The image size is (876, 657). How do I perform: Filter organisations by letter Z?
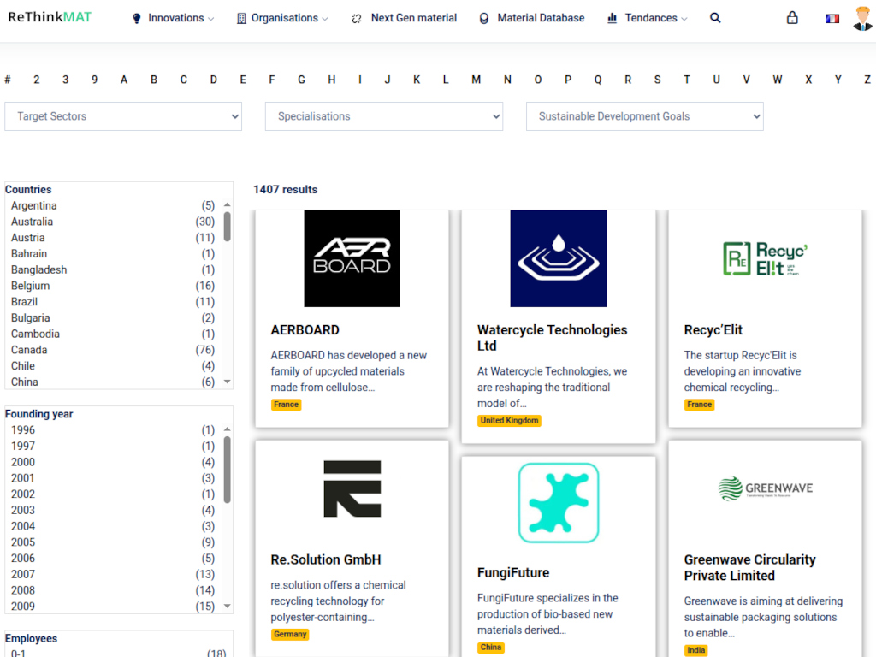tap(867, 80)
